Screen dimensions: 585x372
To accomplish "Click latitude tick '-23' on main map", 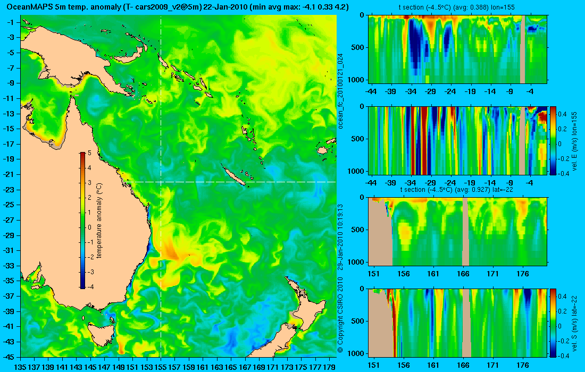I will pos(9,190).
